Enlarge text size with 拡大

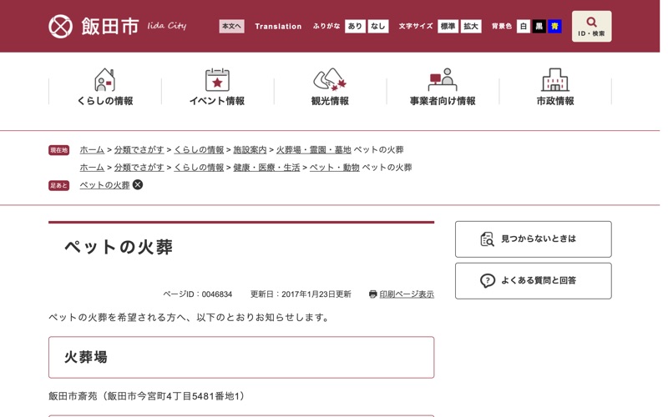click(x=471, y=27)
